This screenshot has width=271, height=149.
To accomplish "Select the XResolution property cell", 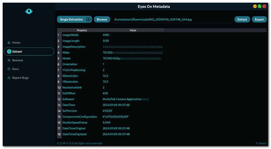I will tap(82, 76).
